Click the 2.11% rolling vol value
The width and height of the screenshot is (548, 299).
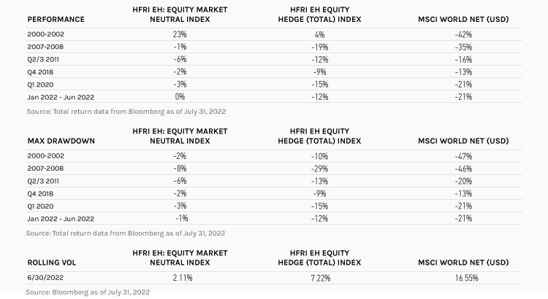click(180, 278)
